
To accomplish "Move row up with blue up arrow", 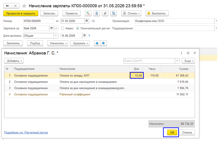I will click(x=97, y=43).
